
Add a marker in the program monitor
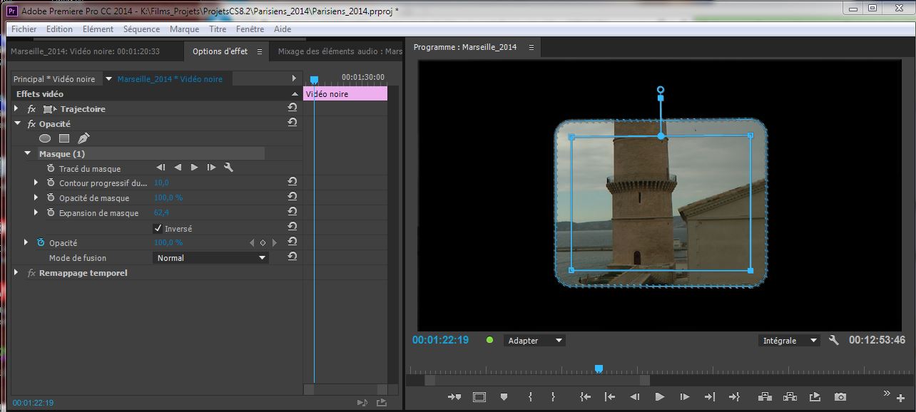504,397
